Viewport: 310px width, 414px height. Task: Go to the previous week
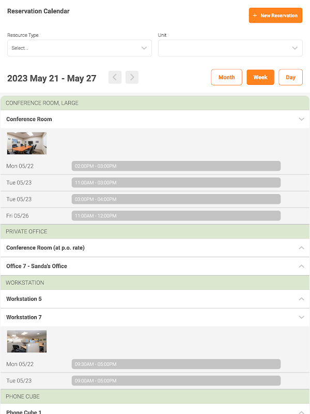coord(115,77)
